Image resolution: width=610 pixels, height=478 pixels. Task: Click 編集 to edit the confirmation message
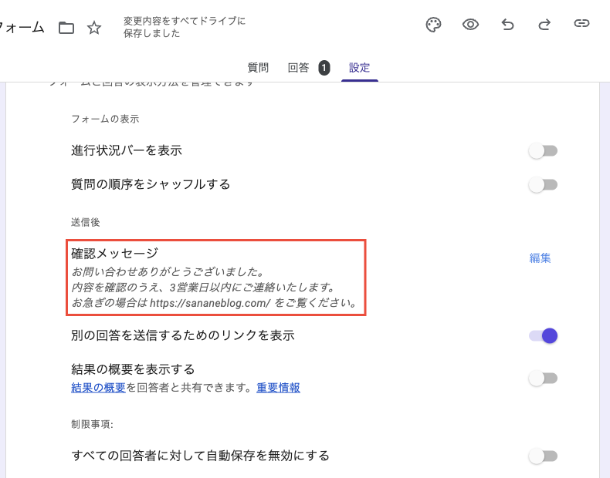(x=540, y=258)
